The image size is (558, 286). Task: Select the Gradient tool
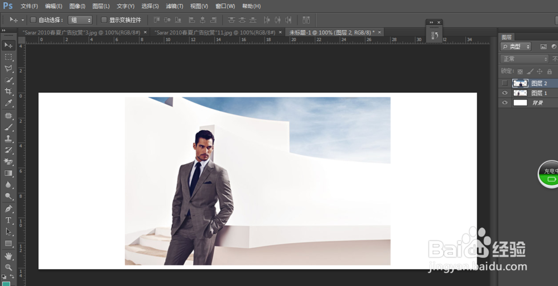point(8,174)
